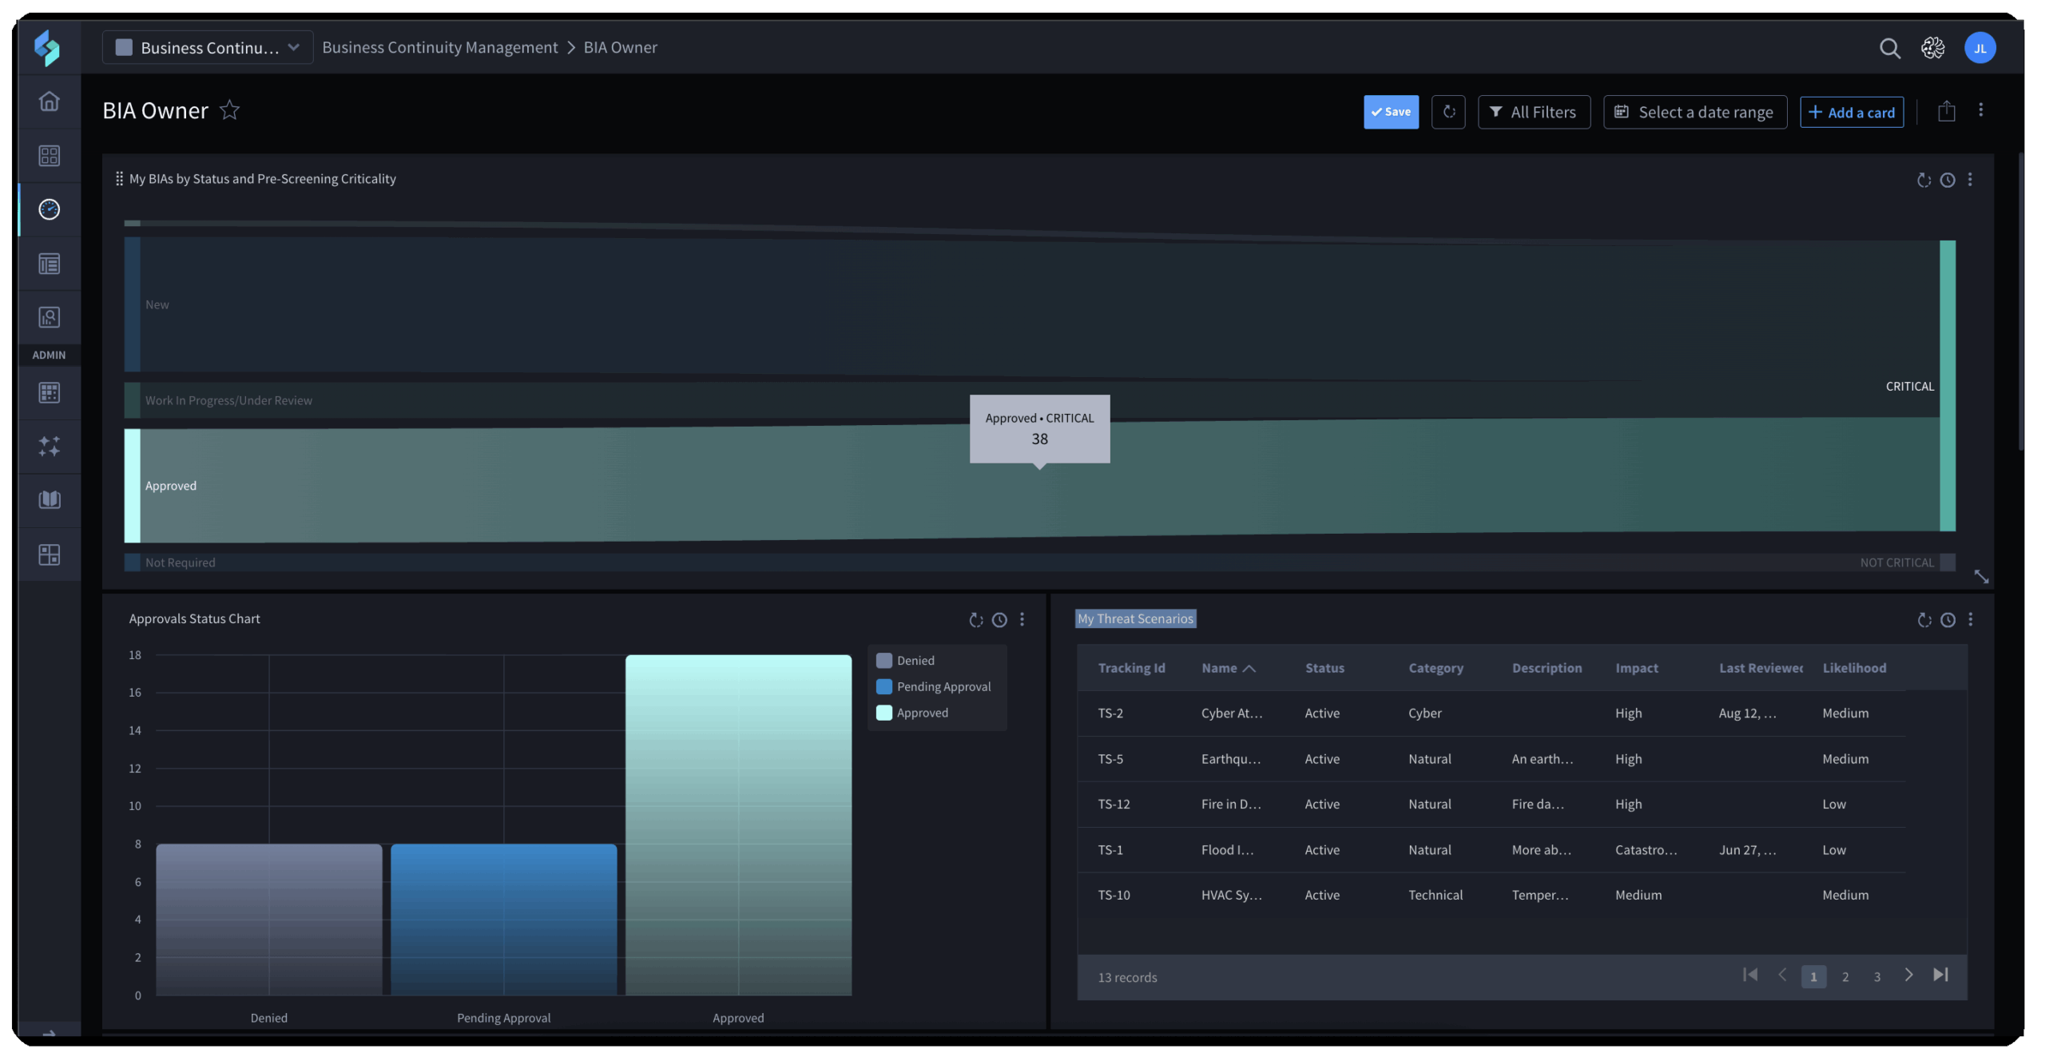The height and width of the screenshot is (1061, 2045).
Task: Go to page 2 of threat scenarios
Action: point(1845,976)
